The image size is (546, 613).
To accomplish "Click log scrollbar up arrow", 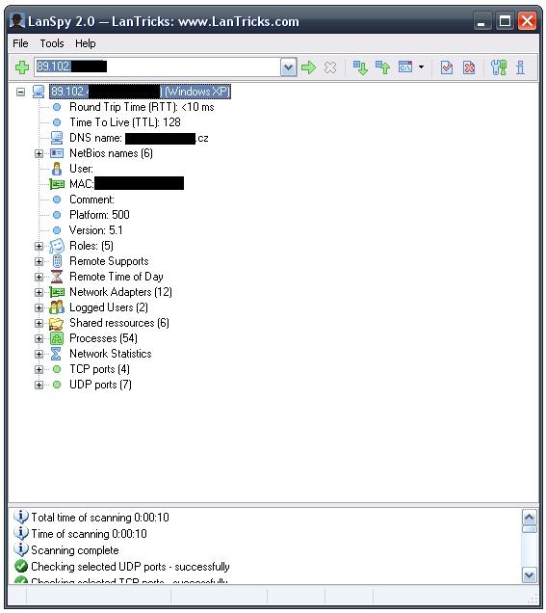I will [x=530, y=518].
